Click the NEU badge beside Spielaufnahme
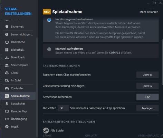The width and height of the screenshot is (163, 138). click(47, 12)
